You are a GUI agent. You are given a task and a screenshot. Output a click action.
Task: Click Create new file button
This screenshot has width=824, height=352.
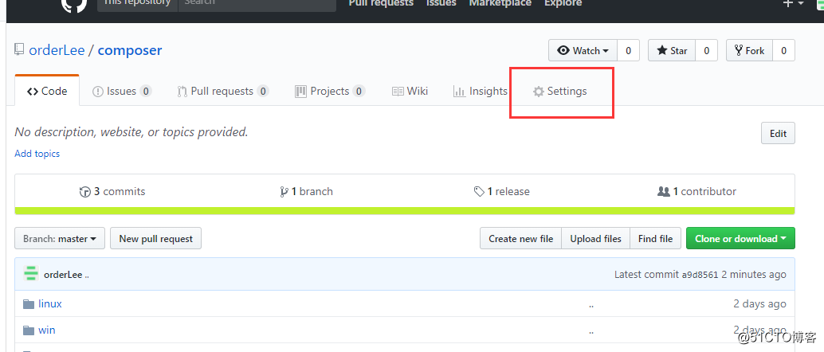(x=521, y=239)
